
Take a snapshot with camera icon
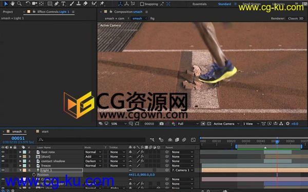point(162,123)
